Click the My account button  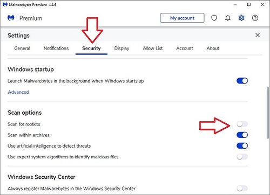(x=183, y=18)
